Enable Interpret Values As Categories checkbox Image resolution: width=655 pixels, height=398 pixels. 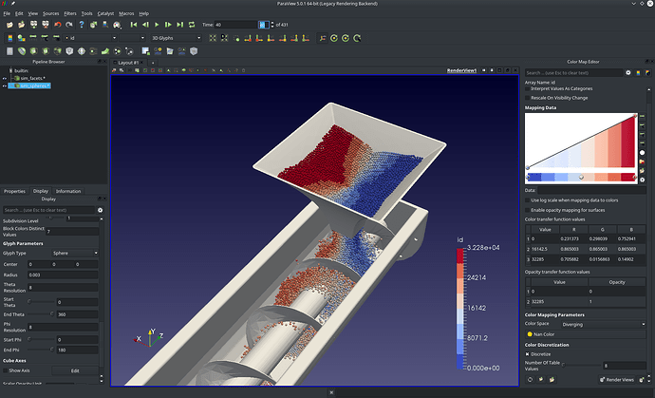tap(530, 89)
